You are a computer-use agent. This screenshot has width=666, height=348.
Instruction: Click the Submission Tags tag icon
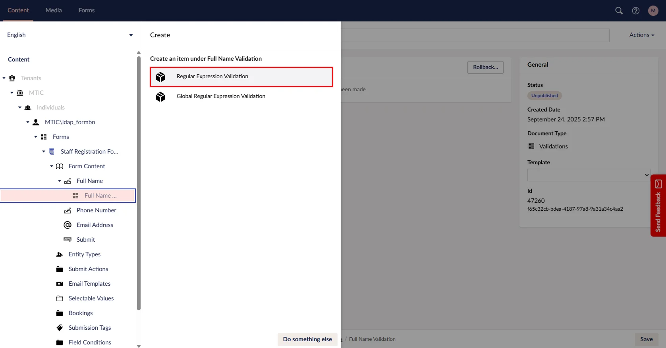60,328
